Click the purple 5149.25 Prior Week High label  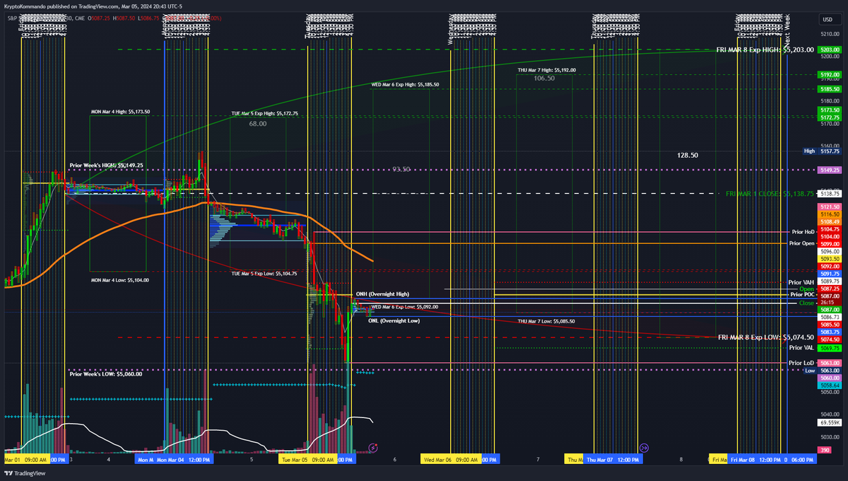click(829, 170)
